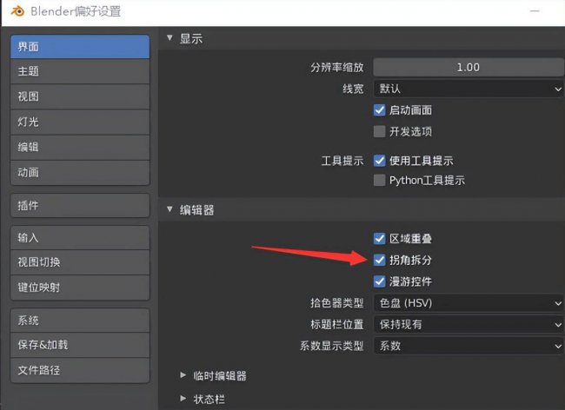Click the 编辑器 panel header text
565x410 pixels.
(196, 210)
